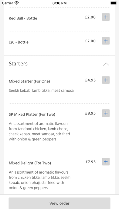Tap the Starters section heading

[18, 64]
